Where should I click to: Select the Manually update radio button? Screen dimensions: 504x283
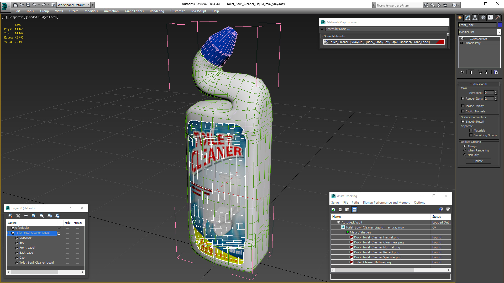465,155
